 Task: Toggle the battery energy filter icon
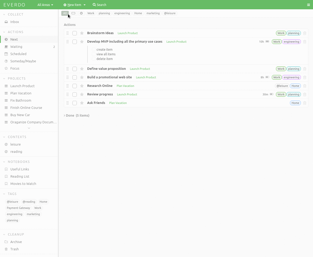point(73,13)
